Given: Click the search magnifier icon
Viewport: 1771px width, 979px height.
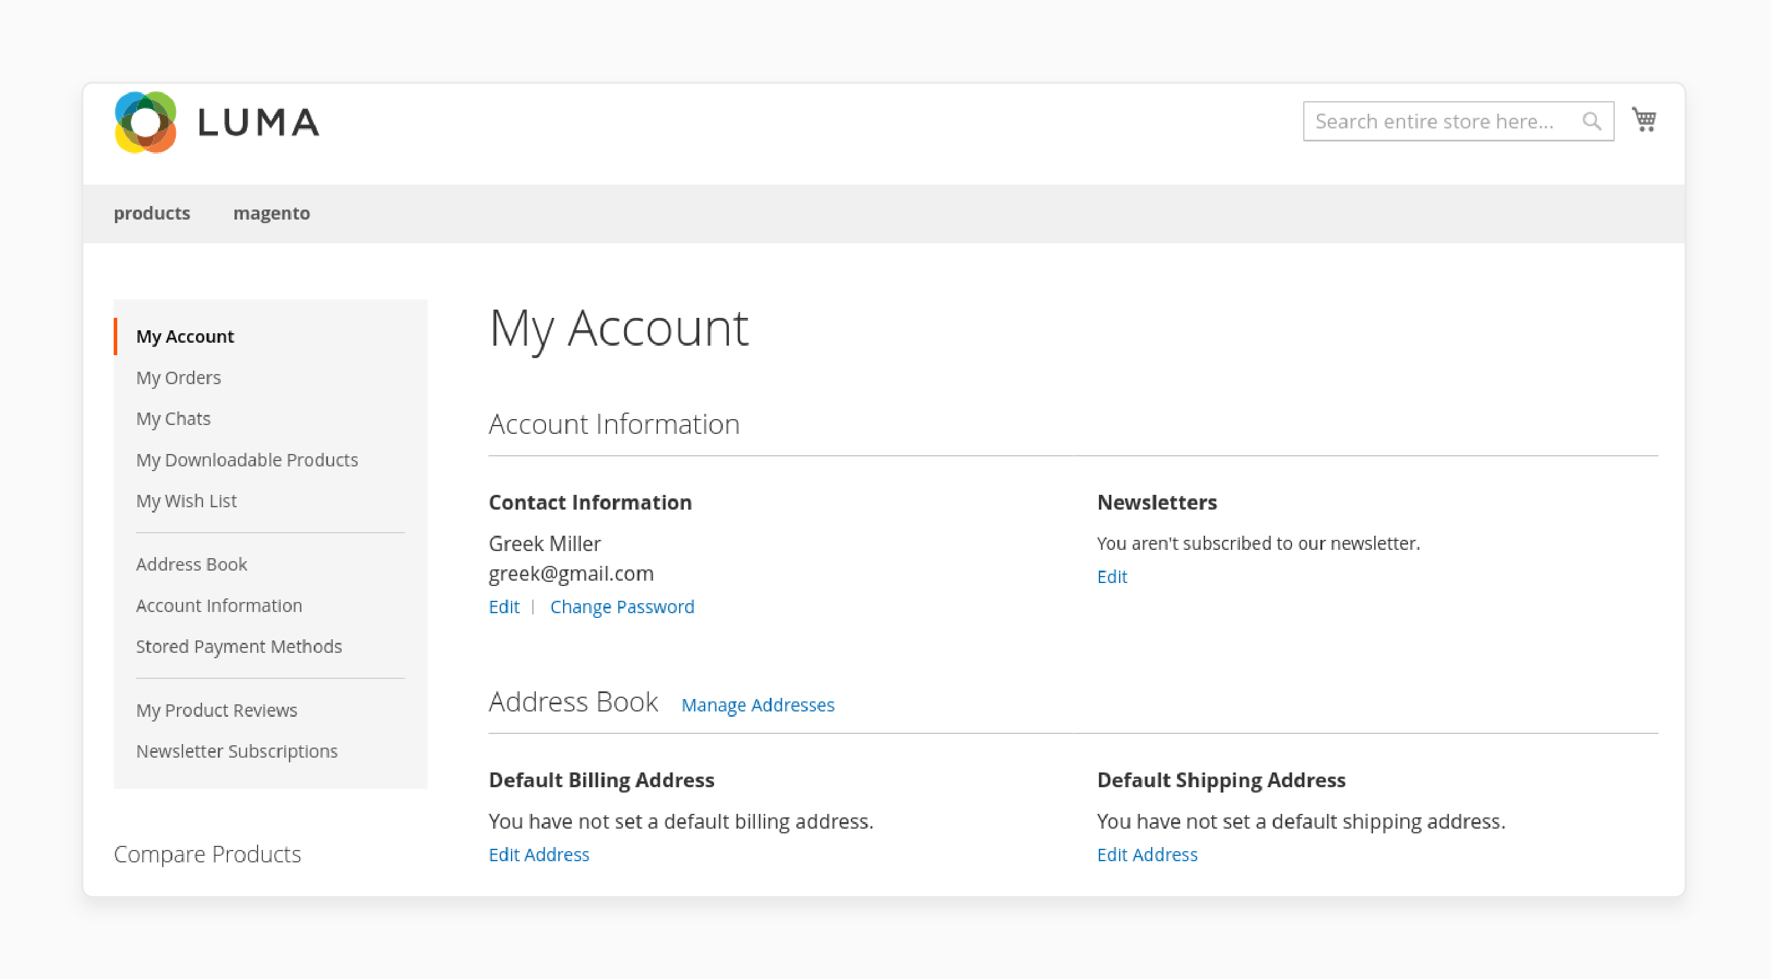Looking at the screenshot, I should tap(1592, 121).
